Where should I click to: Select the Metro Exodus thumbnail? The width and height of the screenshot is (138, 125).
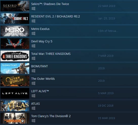point(15,31)
